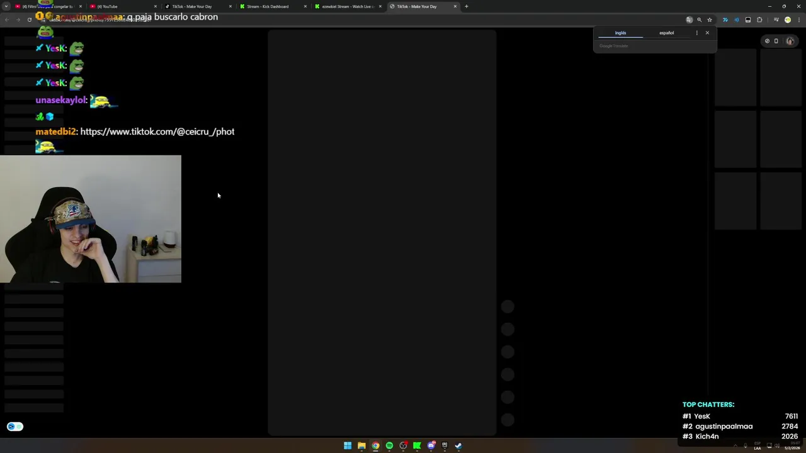Switch to the first TikTok - Make Your Day tab

point(198,6)
